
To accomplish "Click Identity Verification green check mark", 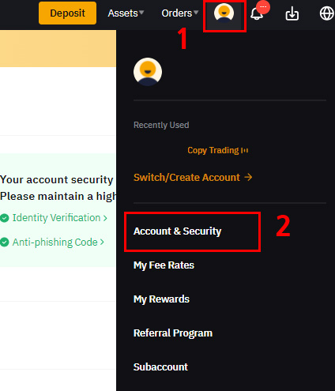I will [5, 218].
